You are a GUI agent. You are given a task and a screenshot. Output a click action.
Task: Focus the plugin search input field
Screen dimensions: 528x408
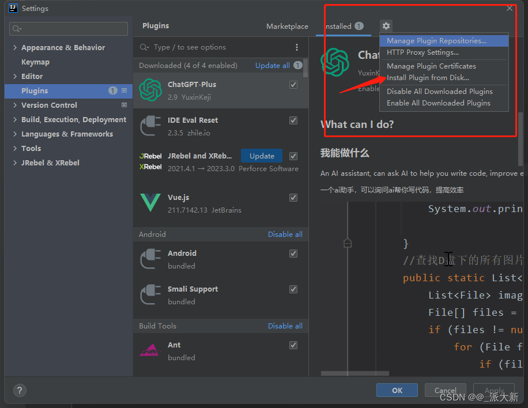[x=216, y=47]
